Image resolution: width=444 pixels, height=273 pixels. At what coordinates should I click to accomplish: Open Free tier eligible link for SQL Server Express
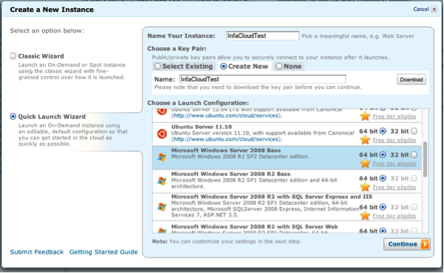click(395, 216)
